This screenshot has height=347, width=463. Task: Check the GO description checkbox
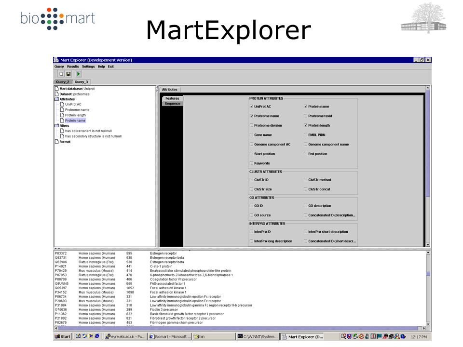click(306, 206)
